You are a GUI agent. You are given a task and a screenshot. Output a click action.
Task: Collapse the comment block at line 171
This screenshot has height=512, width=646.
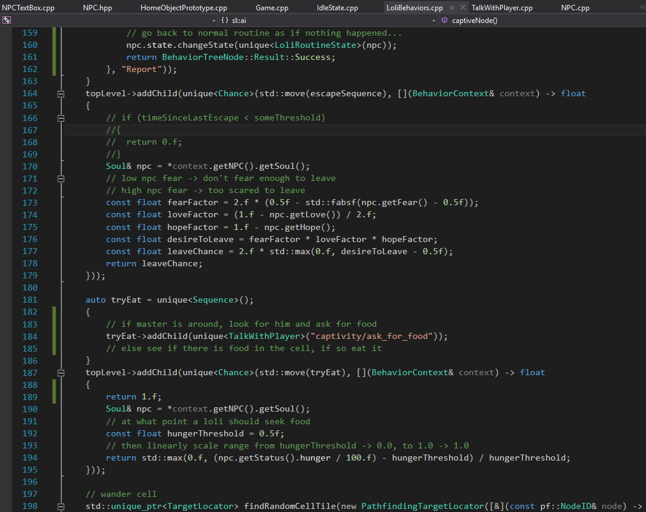click(x=61, y=179)
